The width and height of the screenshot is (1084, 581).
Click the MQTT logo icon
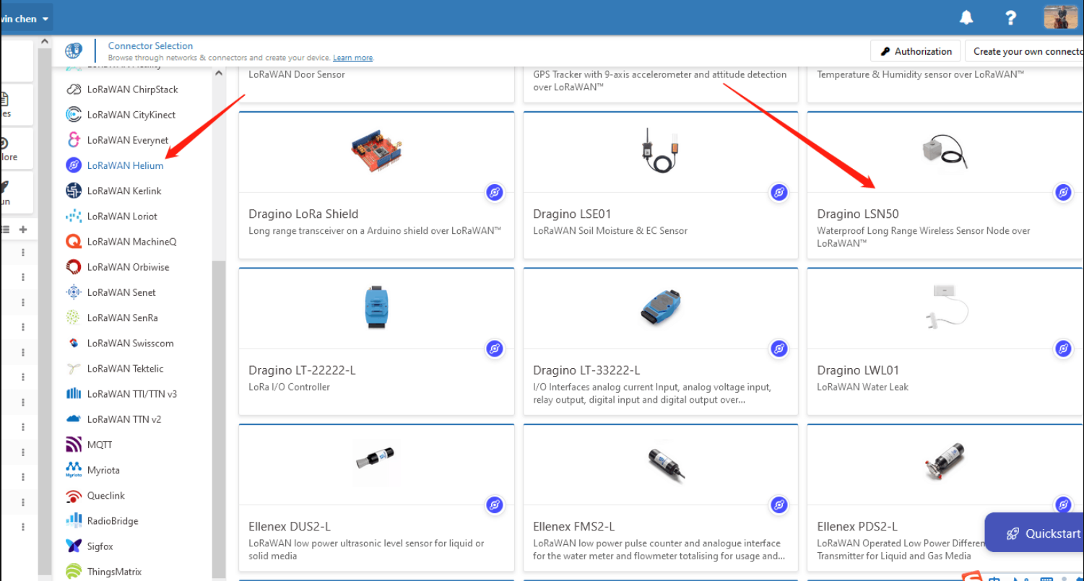74,445
